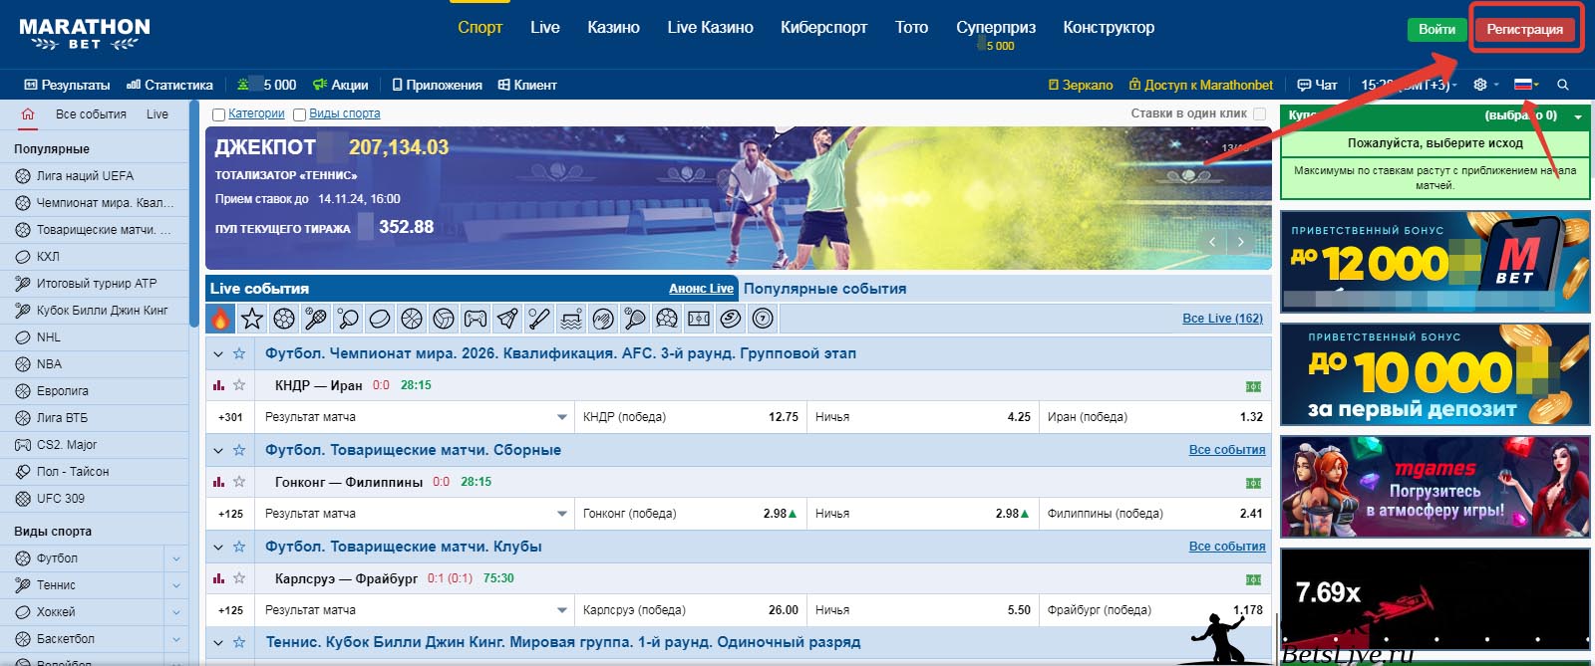Open 10 000 за первый депозит bonus banner
The width and height of the screenshot is (1595, 666).
tap(1435, 374)
